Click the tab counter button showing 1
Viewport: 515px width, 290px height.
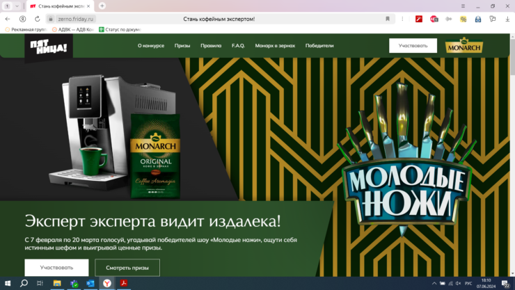coord(7,6)
